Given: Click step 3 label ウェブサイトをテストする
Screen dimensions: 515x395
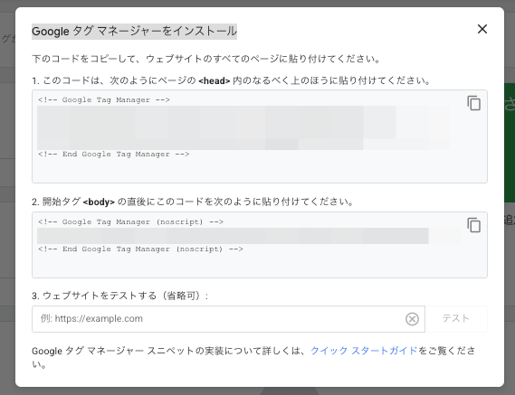Looking at the screenshot, I should (x=119, y=296).
